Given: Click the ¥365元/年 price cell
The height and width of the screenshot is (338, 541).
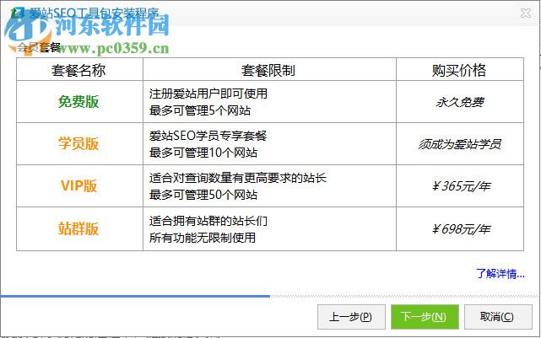Looking at the screenshot, I should point(461,186).
